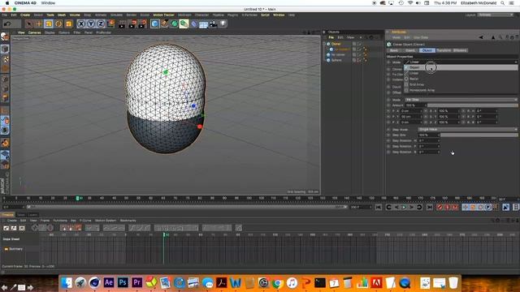
Task: Switch to the Transform tab in Attributes
Action: (444, 50)
